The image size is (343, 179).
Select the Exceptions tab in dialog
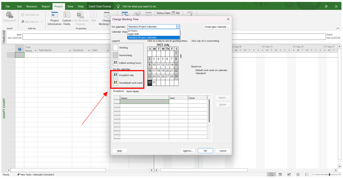[119, 91]
